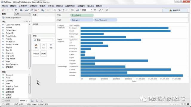This screenshot has height=107, width=191.
Task: Click the Tooltip button on Marks card
Action: pyautogui.click(x=44, y=53)
